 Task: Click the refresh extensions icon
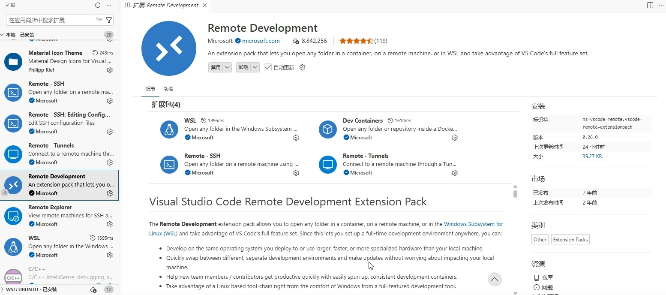(98, 5)
